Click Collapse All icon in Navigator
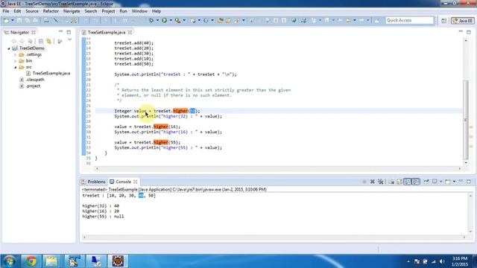Viewport: 477px width, 268px height. click(x=41, y=41)
